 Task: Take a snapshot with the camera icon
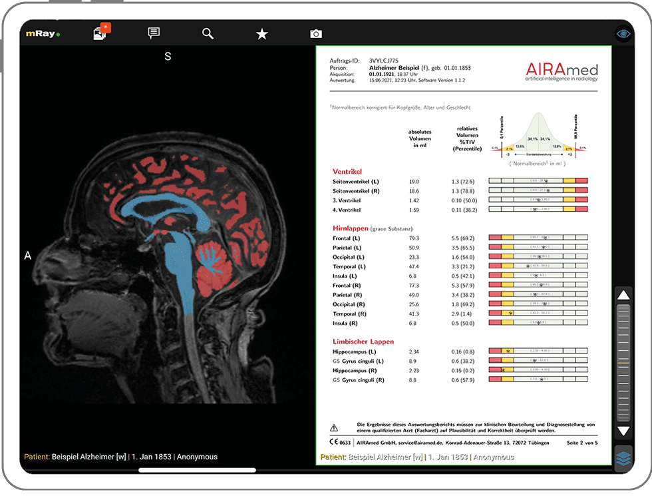tap(316, 34)
